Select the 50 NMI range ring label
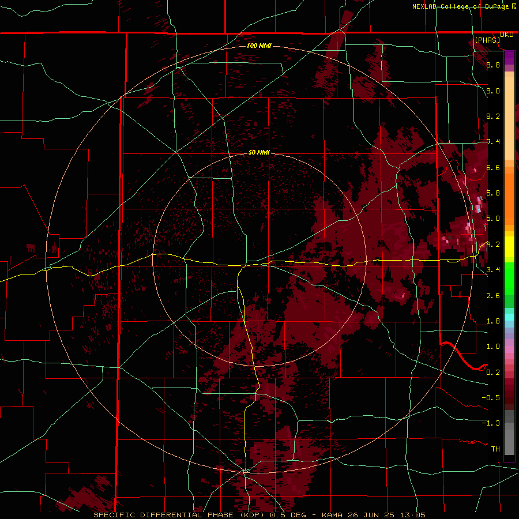 click(x=259, y=152)
